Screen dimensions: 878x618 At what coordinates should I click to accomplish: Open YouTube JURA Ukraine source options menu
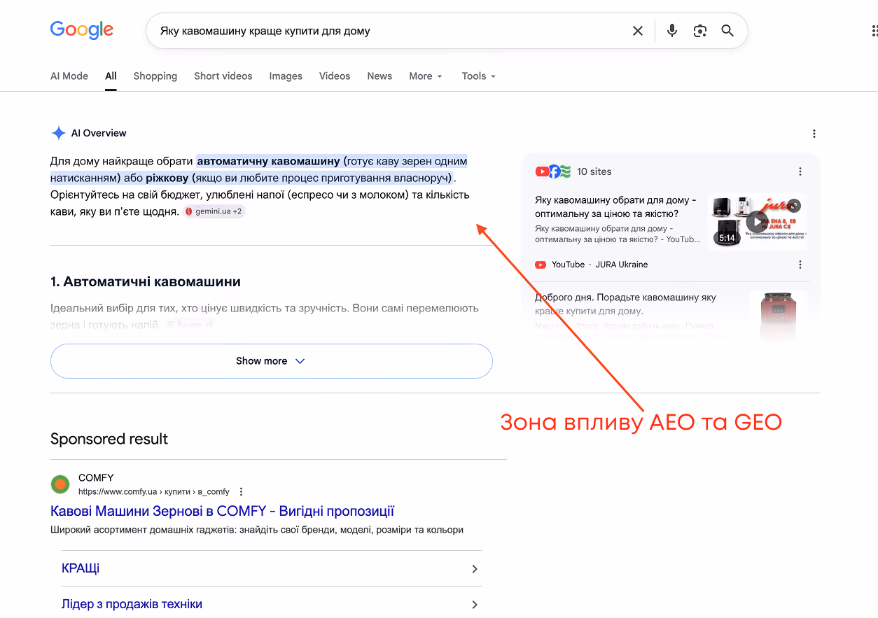point(800,265)
